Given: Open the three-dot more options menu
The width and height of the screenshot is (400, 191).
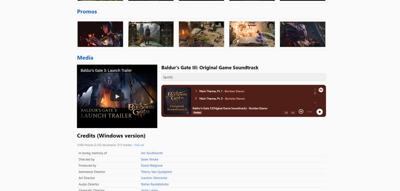Looking at the screenshot, I should (310, 112).
